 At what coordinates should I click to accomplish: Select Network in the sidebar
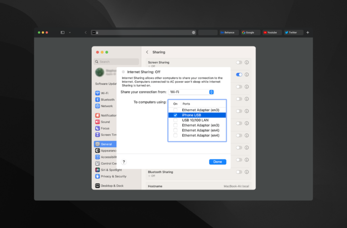point(106,106)
